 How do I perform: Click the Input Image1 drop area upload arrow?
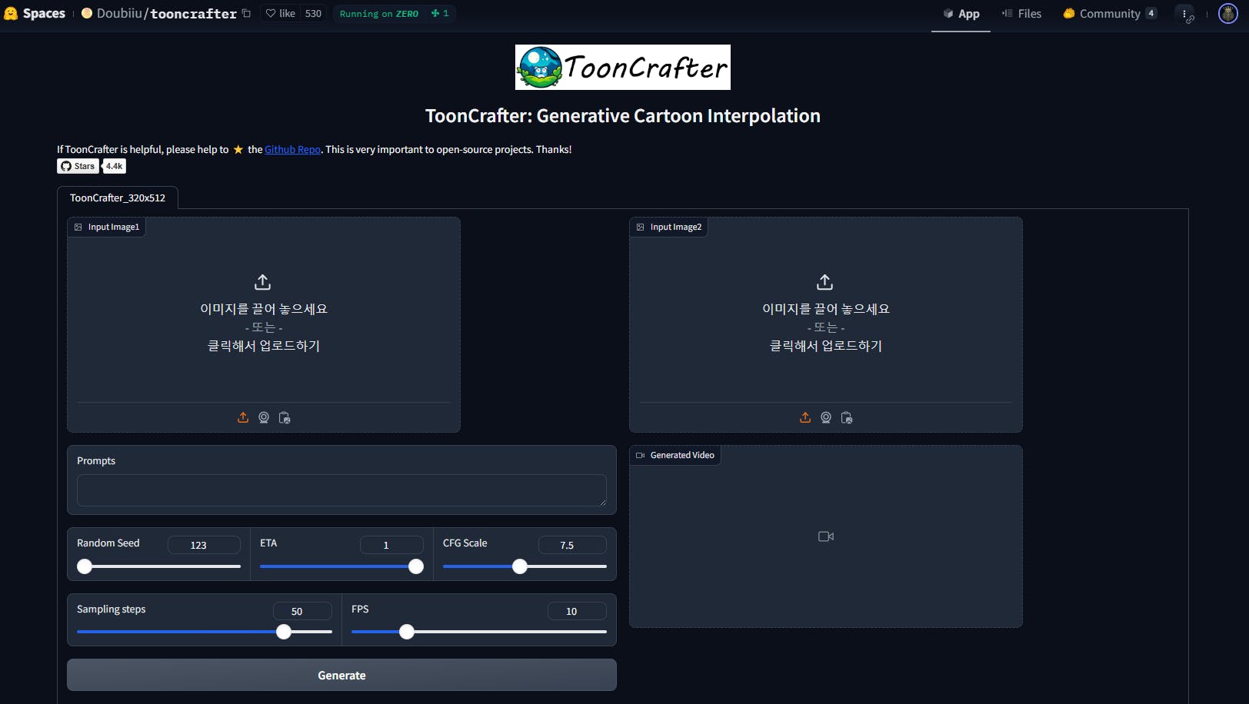tap(263, 282)
